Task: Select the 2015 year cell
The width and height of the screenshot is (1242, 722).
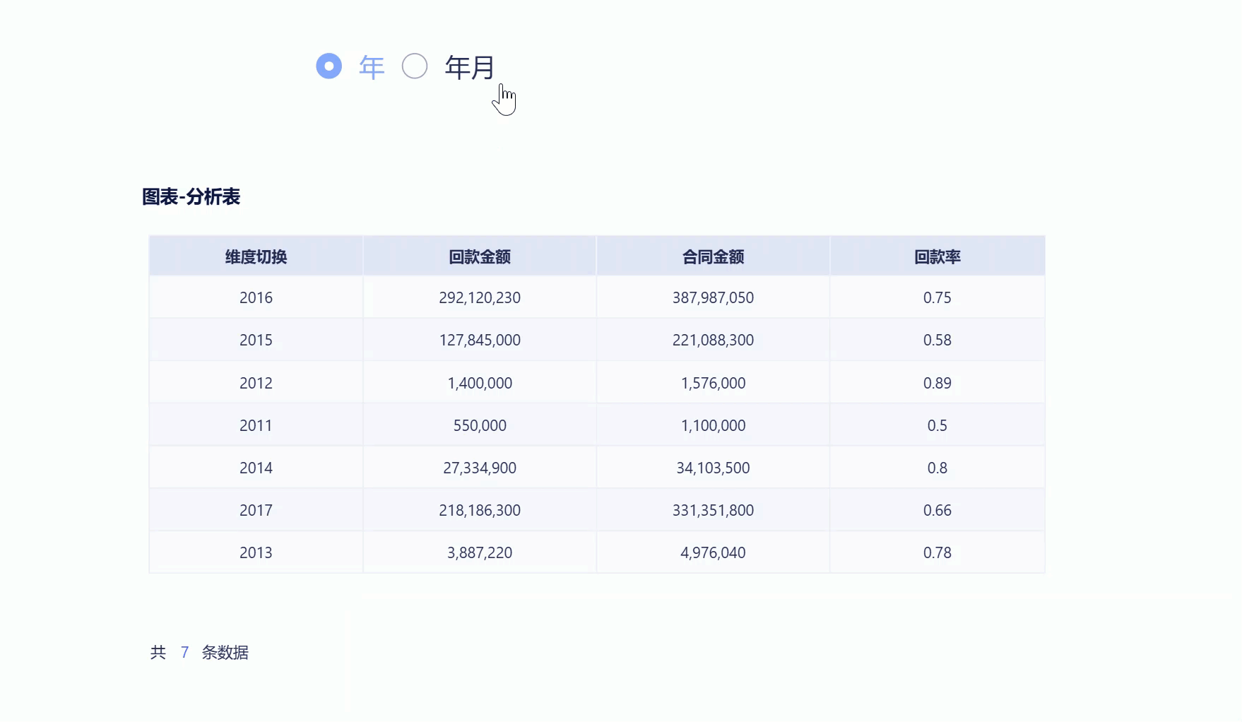Action: (256, 340)
